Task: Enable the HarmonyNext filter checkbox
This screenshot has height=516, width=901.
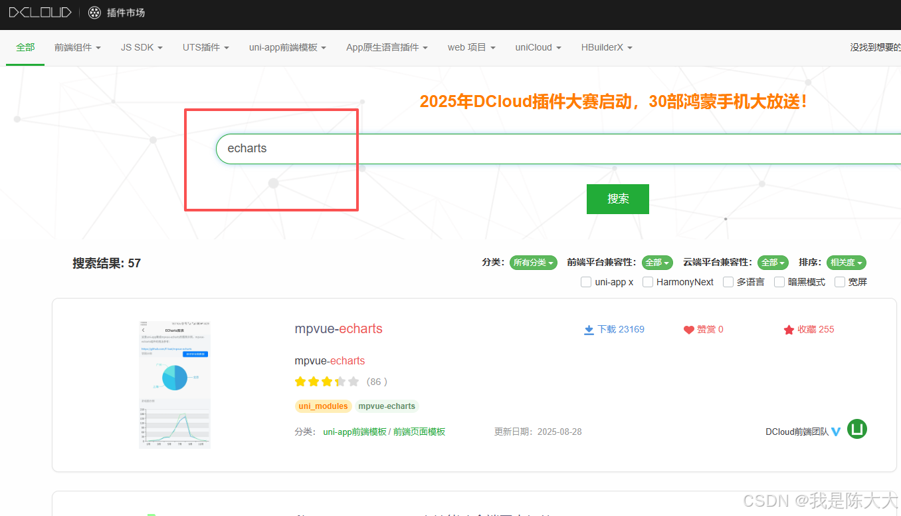Action: (x=648, y=282)
